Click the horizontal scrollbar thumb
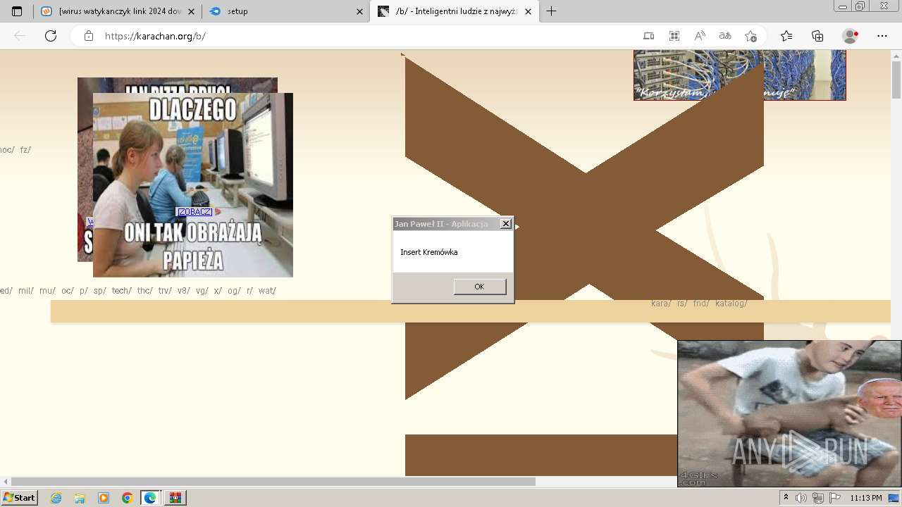Screen dimensions: 902x507 coord(273,482)
